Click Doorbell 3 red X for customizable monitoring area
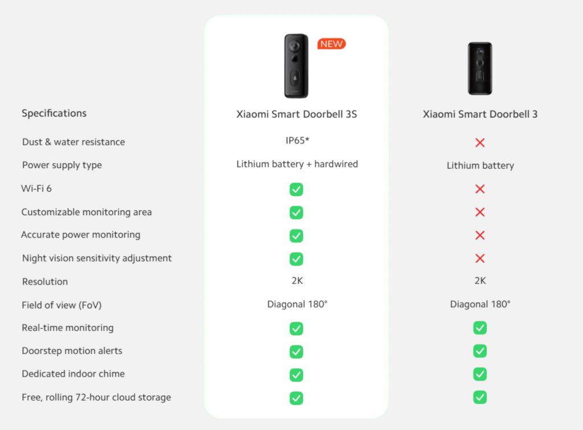Viewport: 583px width, 430px height. (480, 212)
